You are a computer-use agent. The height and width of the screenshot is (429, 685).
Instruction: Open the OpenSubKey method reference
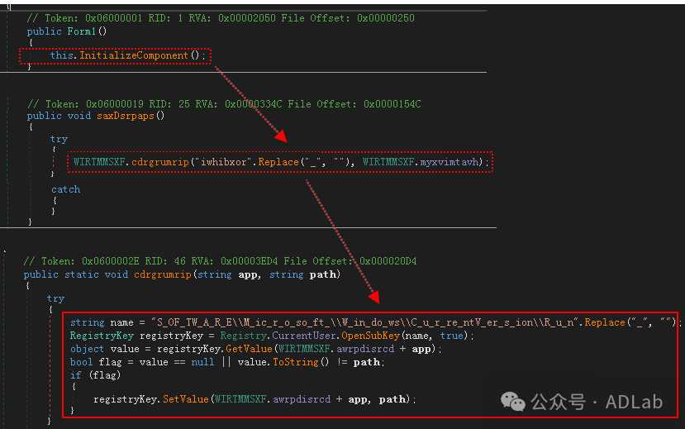(x=370, y=336)
